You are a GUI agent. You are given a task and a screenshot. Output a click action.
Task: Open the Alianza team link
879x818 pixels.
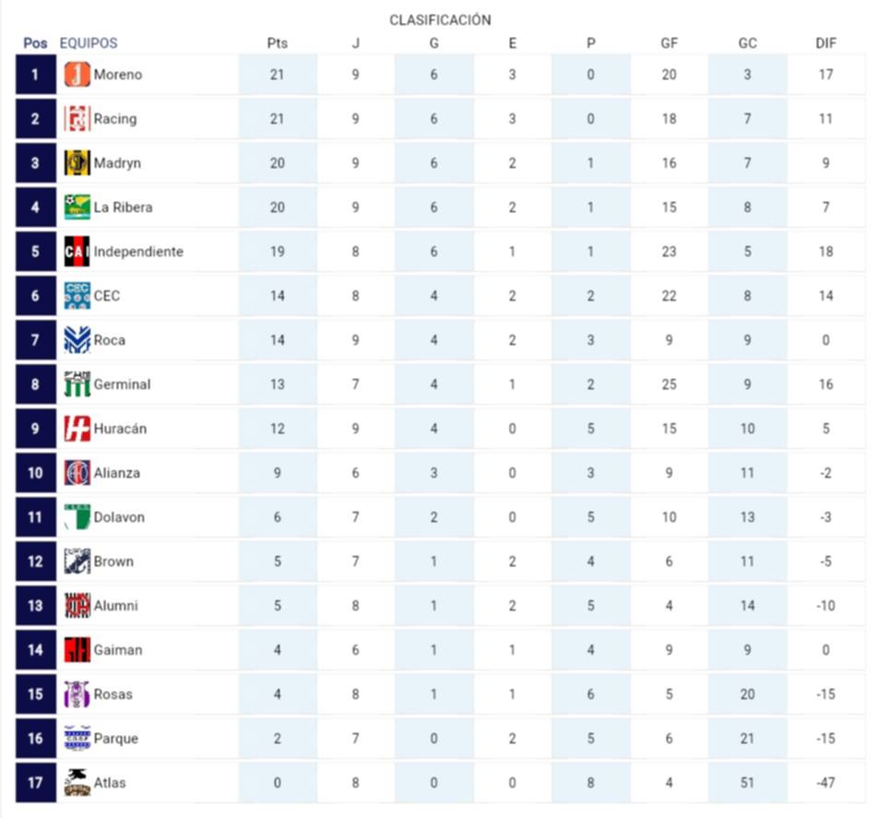point(117,473)
